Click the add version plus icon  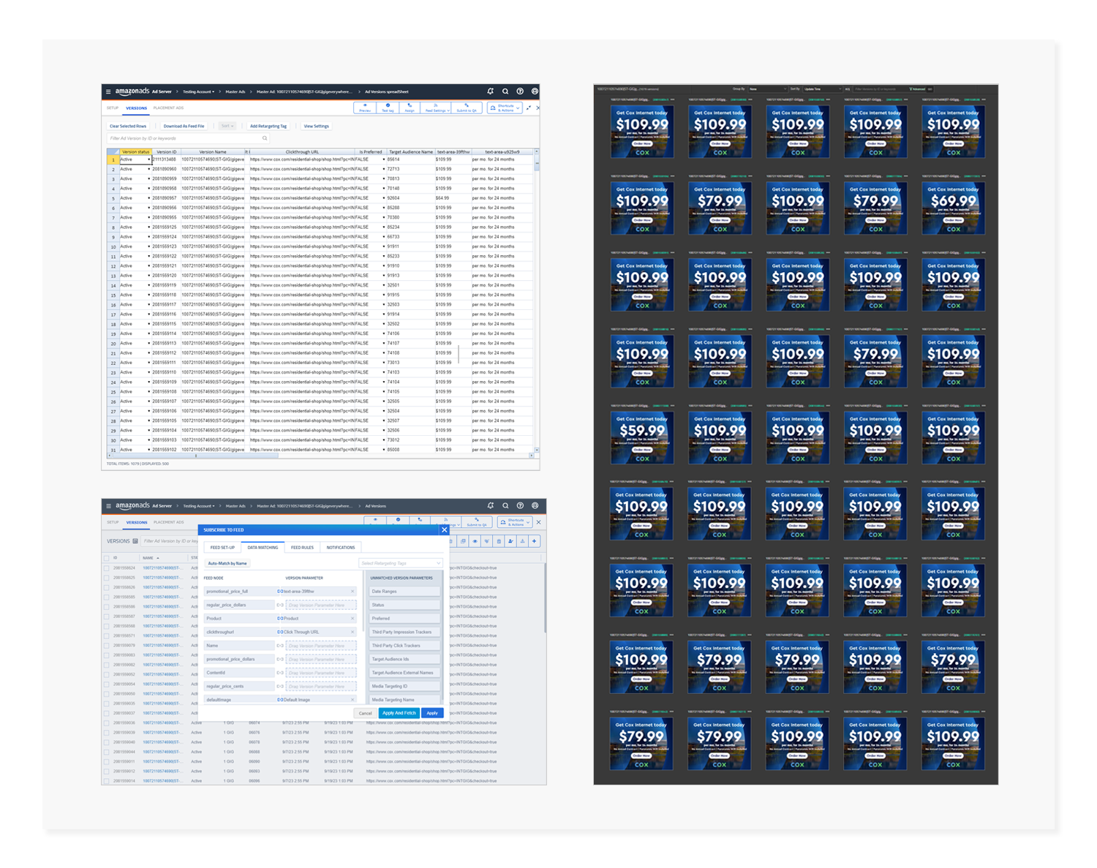(535, 541)
